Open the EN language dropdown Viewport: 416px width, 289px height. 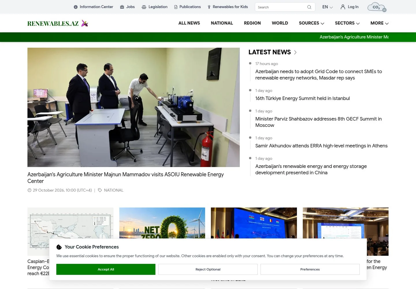point(328,7)
